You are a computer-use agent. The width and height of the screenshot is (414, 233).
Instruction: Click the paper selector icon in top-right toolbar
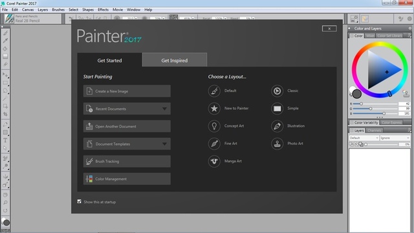coord(354,19)
